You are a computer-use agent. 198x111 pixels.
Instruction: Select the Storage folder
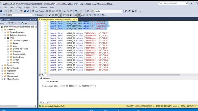pyautogui.click(x=16, y=60)
